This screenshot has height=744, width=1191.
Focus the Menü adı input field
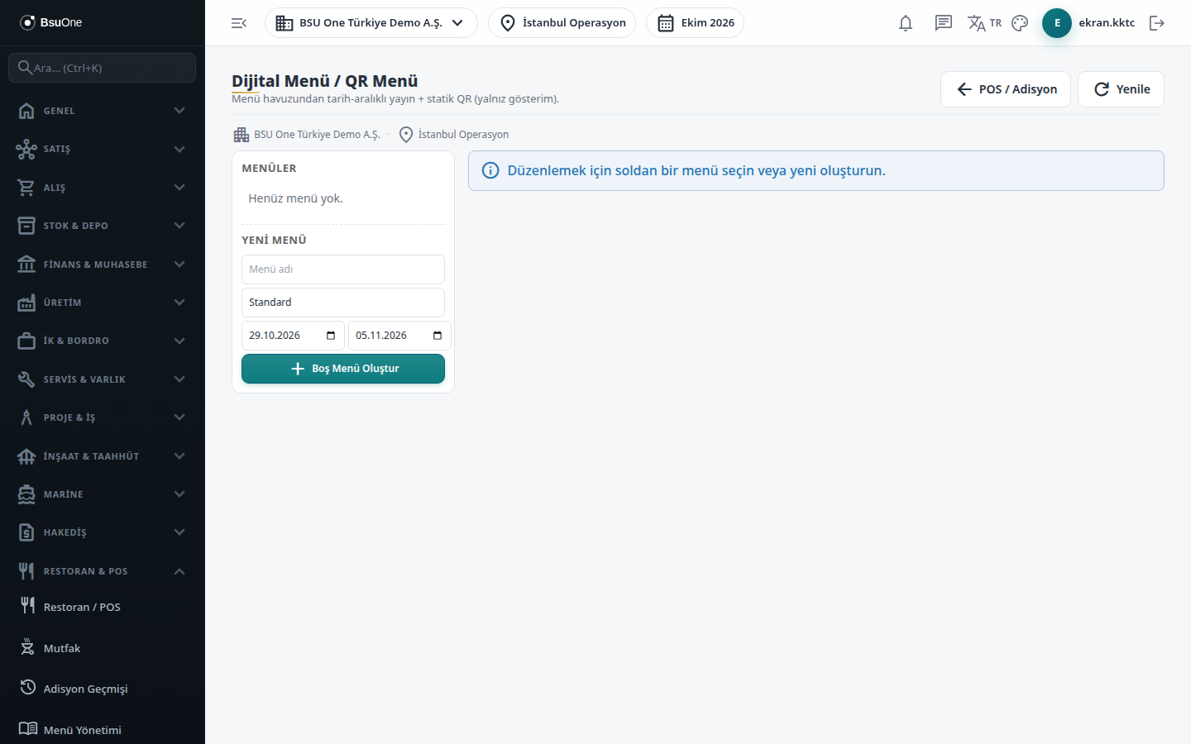[343, 269]
